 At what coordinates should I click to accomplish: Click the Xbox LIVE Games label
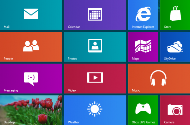(143, 122)
